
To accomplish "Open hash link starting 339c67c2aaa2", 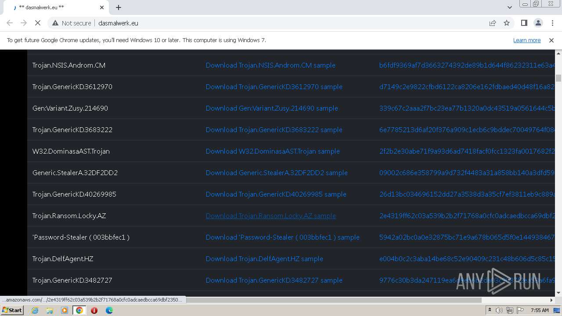I will point(467,108).
